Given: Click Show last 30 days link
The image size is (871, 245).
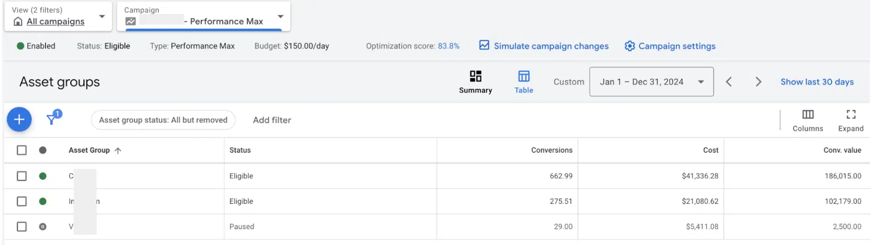Looking at the screenshot, I should click(817, 82).
